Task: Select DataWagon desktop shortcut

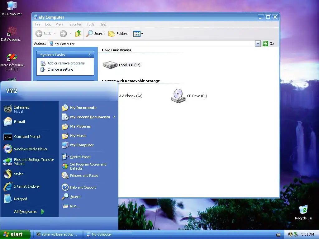Action: click(12, 34)
